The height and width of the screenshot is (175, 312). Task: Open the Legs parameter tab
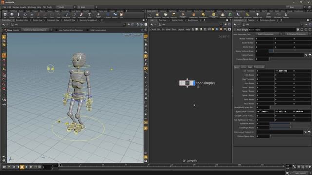click(x=250, y=67)
